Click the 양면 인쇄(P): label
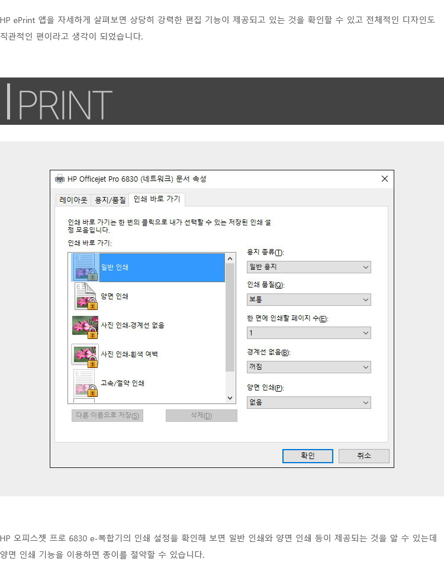 click(266, 388)
